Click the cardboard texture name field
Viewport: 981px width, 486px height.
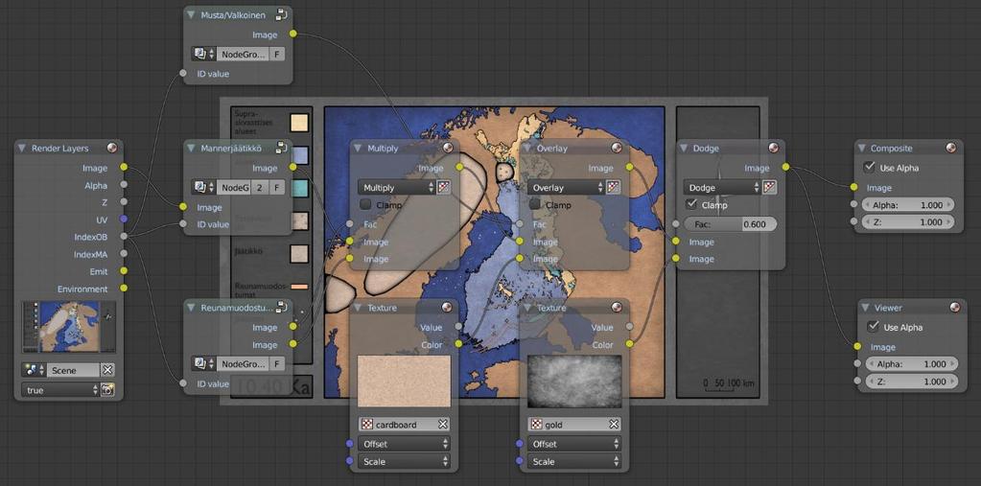pyautogui.click(x=404, y=424)
